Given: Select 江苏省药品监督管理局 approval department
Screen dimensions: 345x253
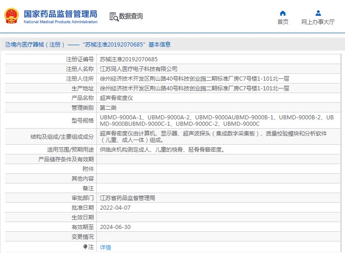Looking at the screenshot, I should 127,198.
